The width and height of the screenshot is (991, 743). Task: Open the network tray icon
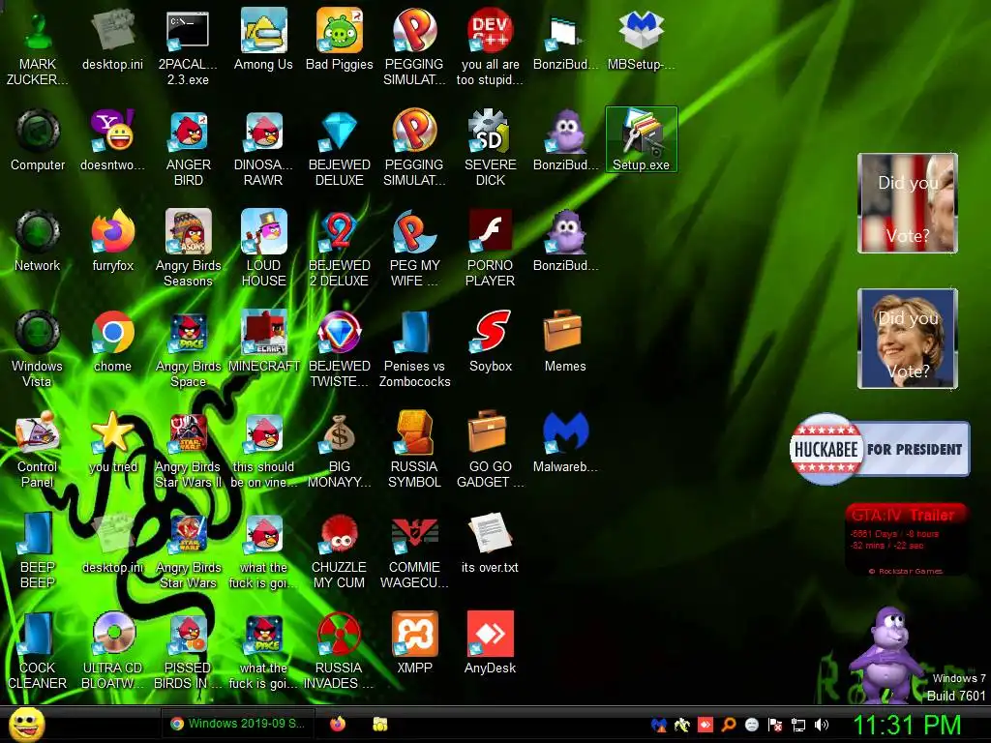[x=798, y=725]
